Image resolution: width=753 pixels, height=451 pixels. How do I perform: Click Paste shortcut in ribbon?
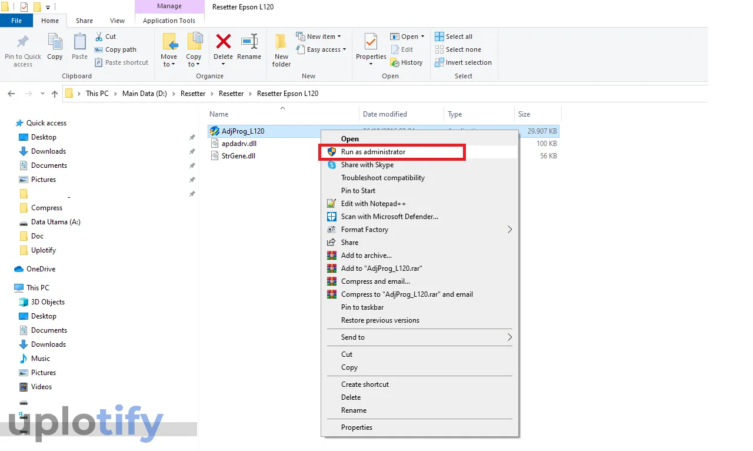121,62
